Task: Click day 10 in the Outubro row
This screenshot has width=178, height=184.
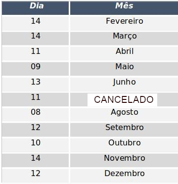Action: point(36,142)
